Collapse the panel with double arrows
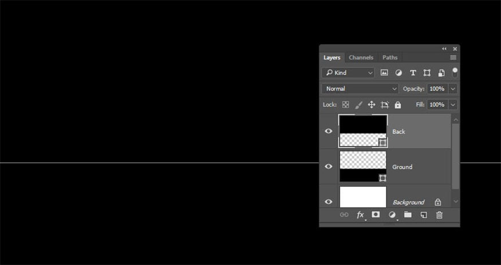 444,49
